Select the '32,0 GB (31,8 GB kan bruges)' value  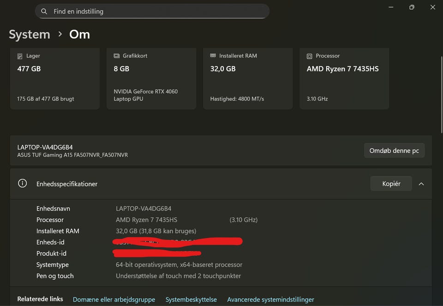(x=156, y=231)
